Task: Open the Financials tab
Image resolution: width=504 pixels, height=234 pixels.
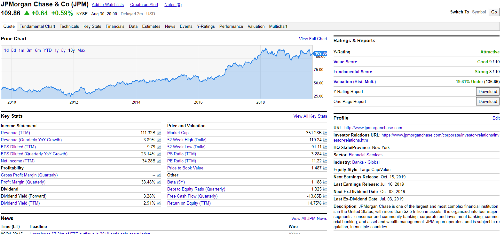Action: [x=115, y=27]
